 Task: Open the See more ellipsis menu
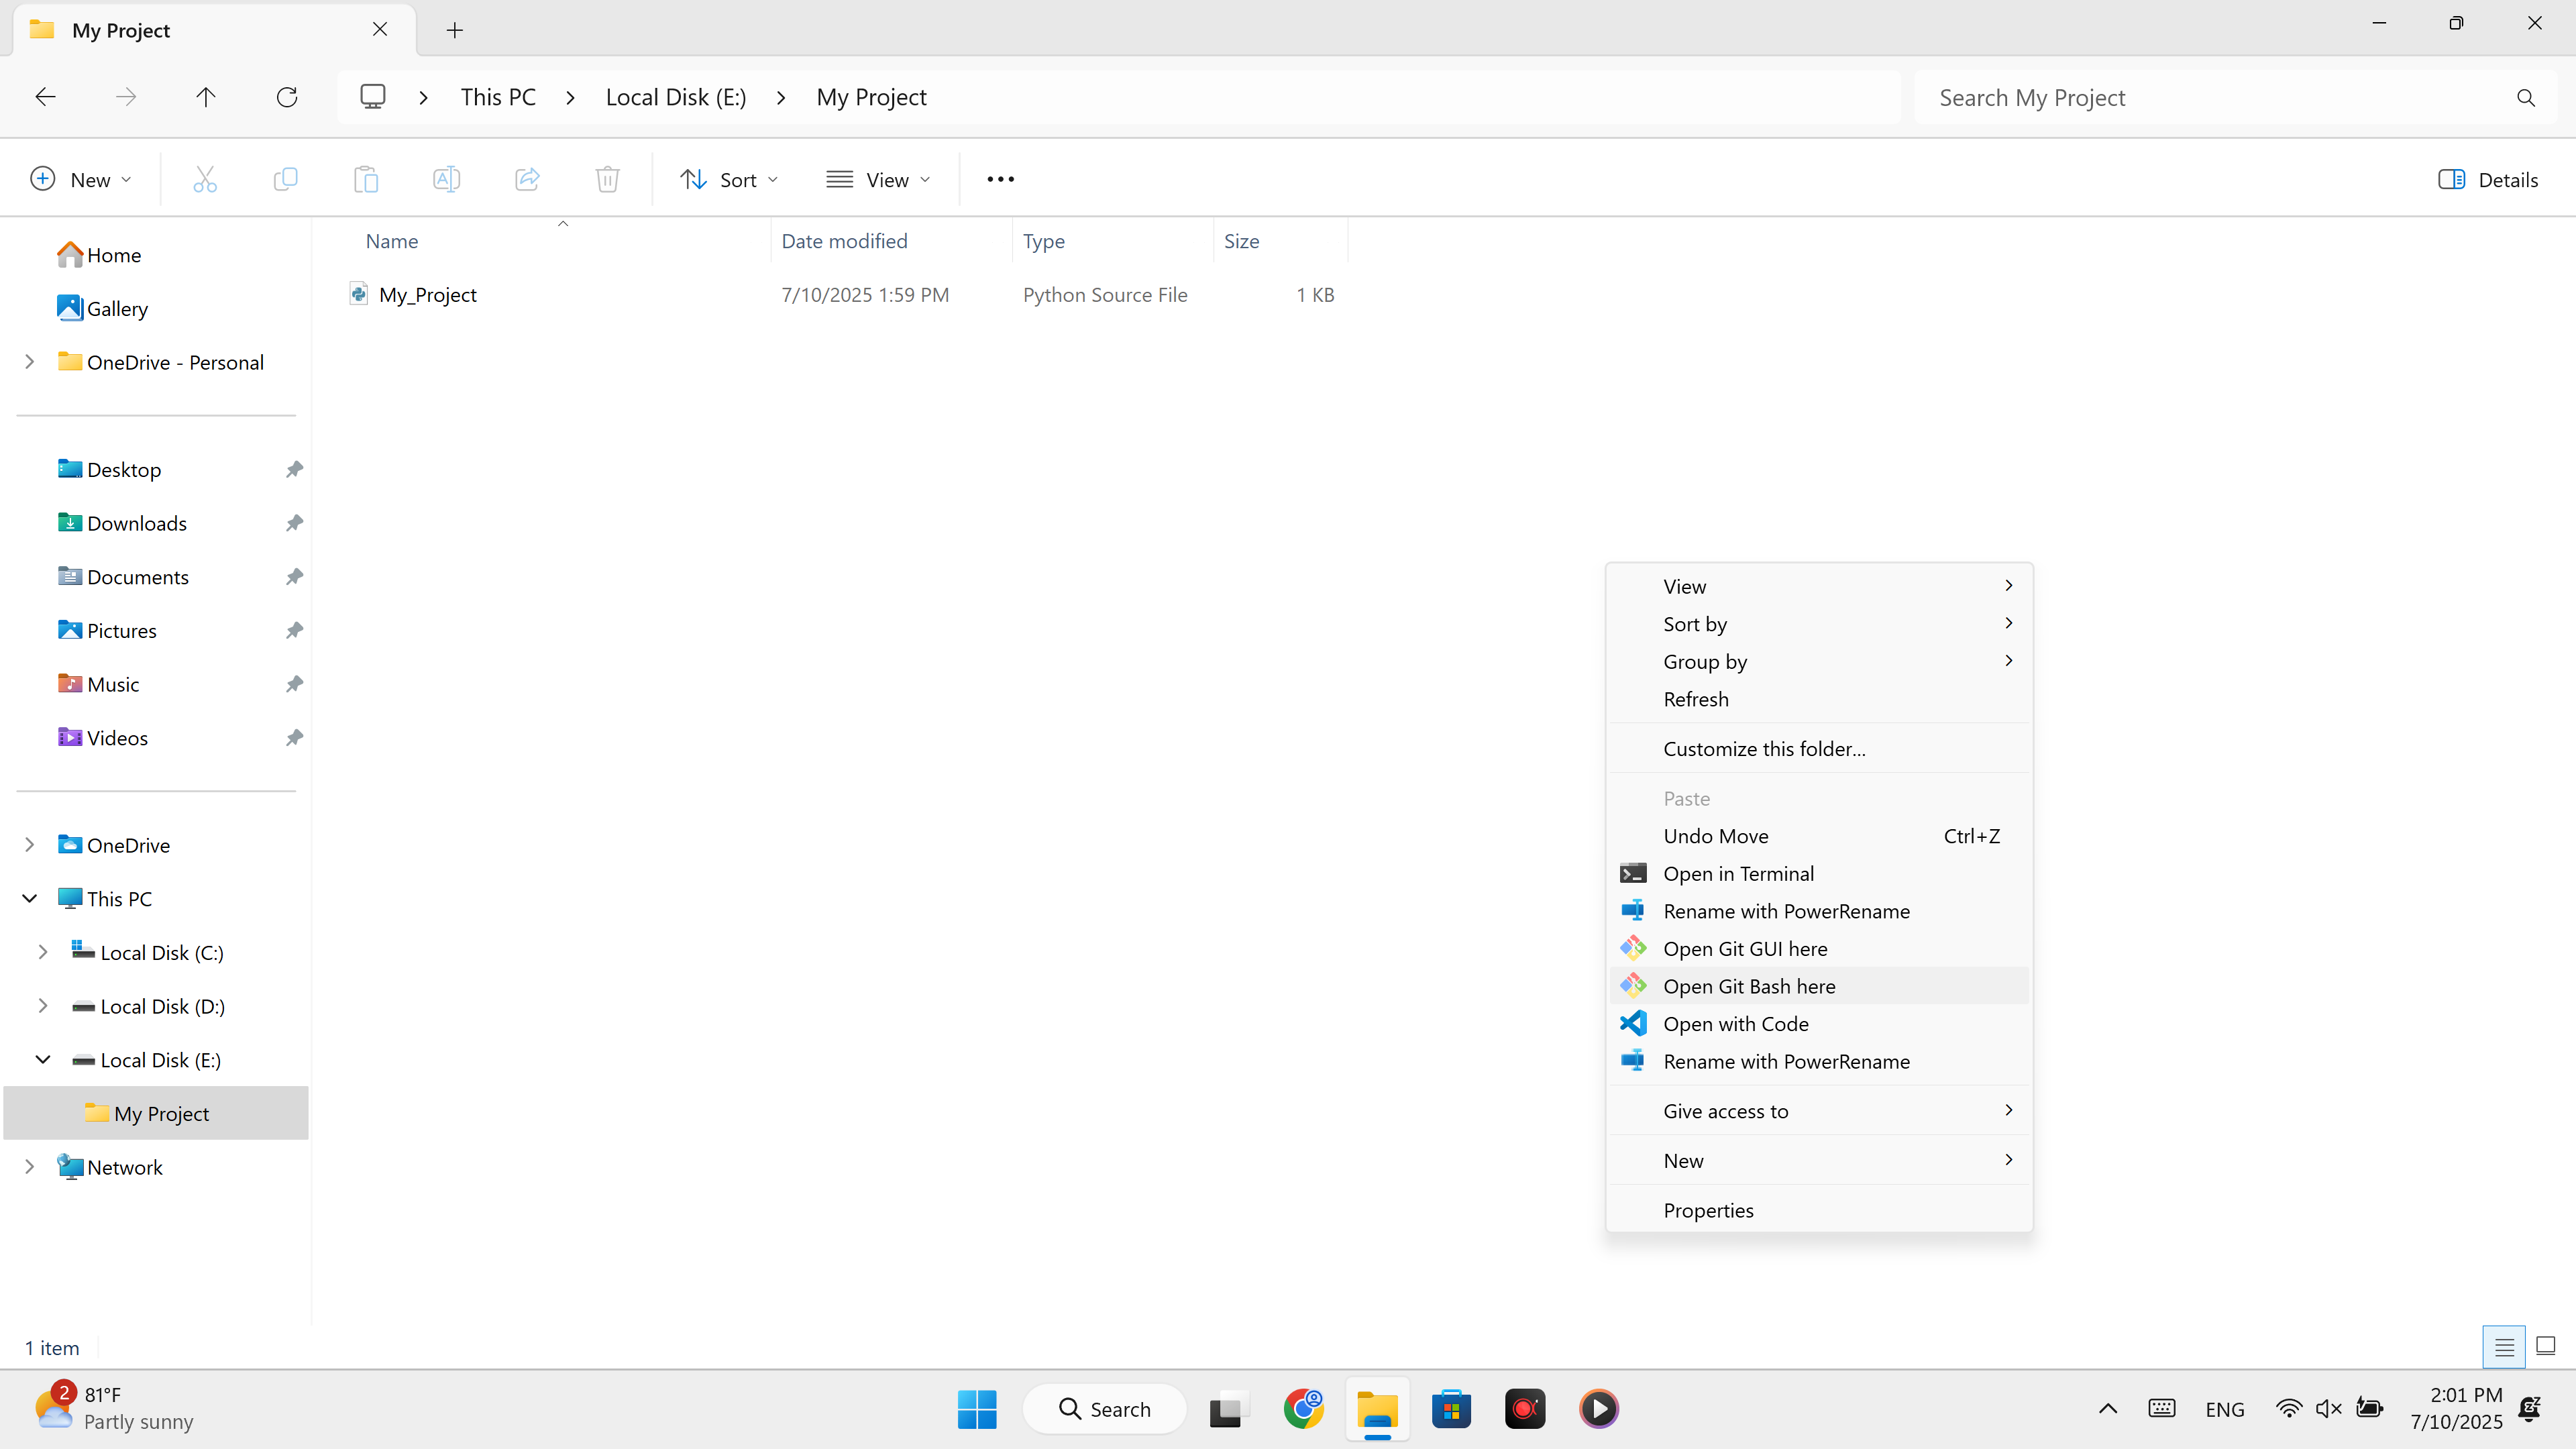pyautogui.click(x=1000, y=180)
